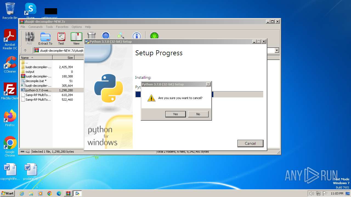Sort file list by Name column
This screenshot has width=351, height=197.
[36, 58]
